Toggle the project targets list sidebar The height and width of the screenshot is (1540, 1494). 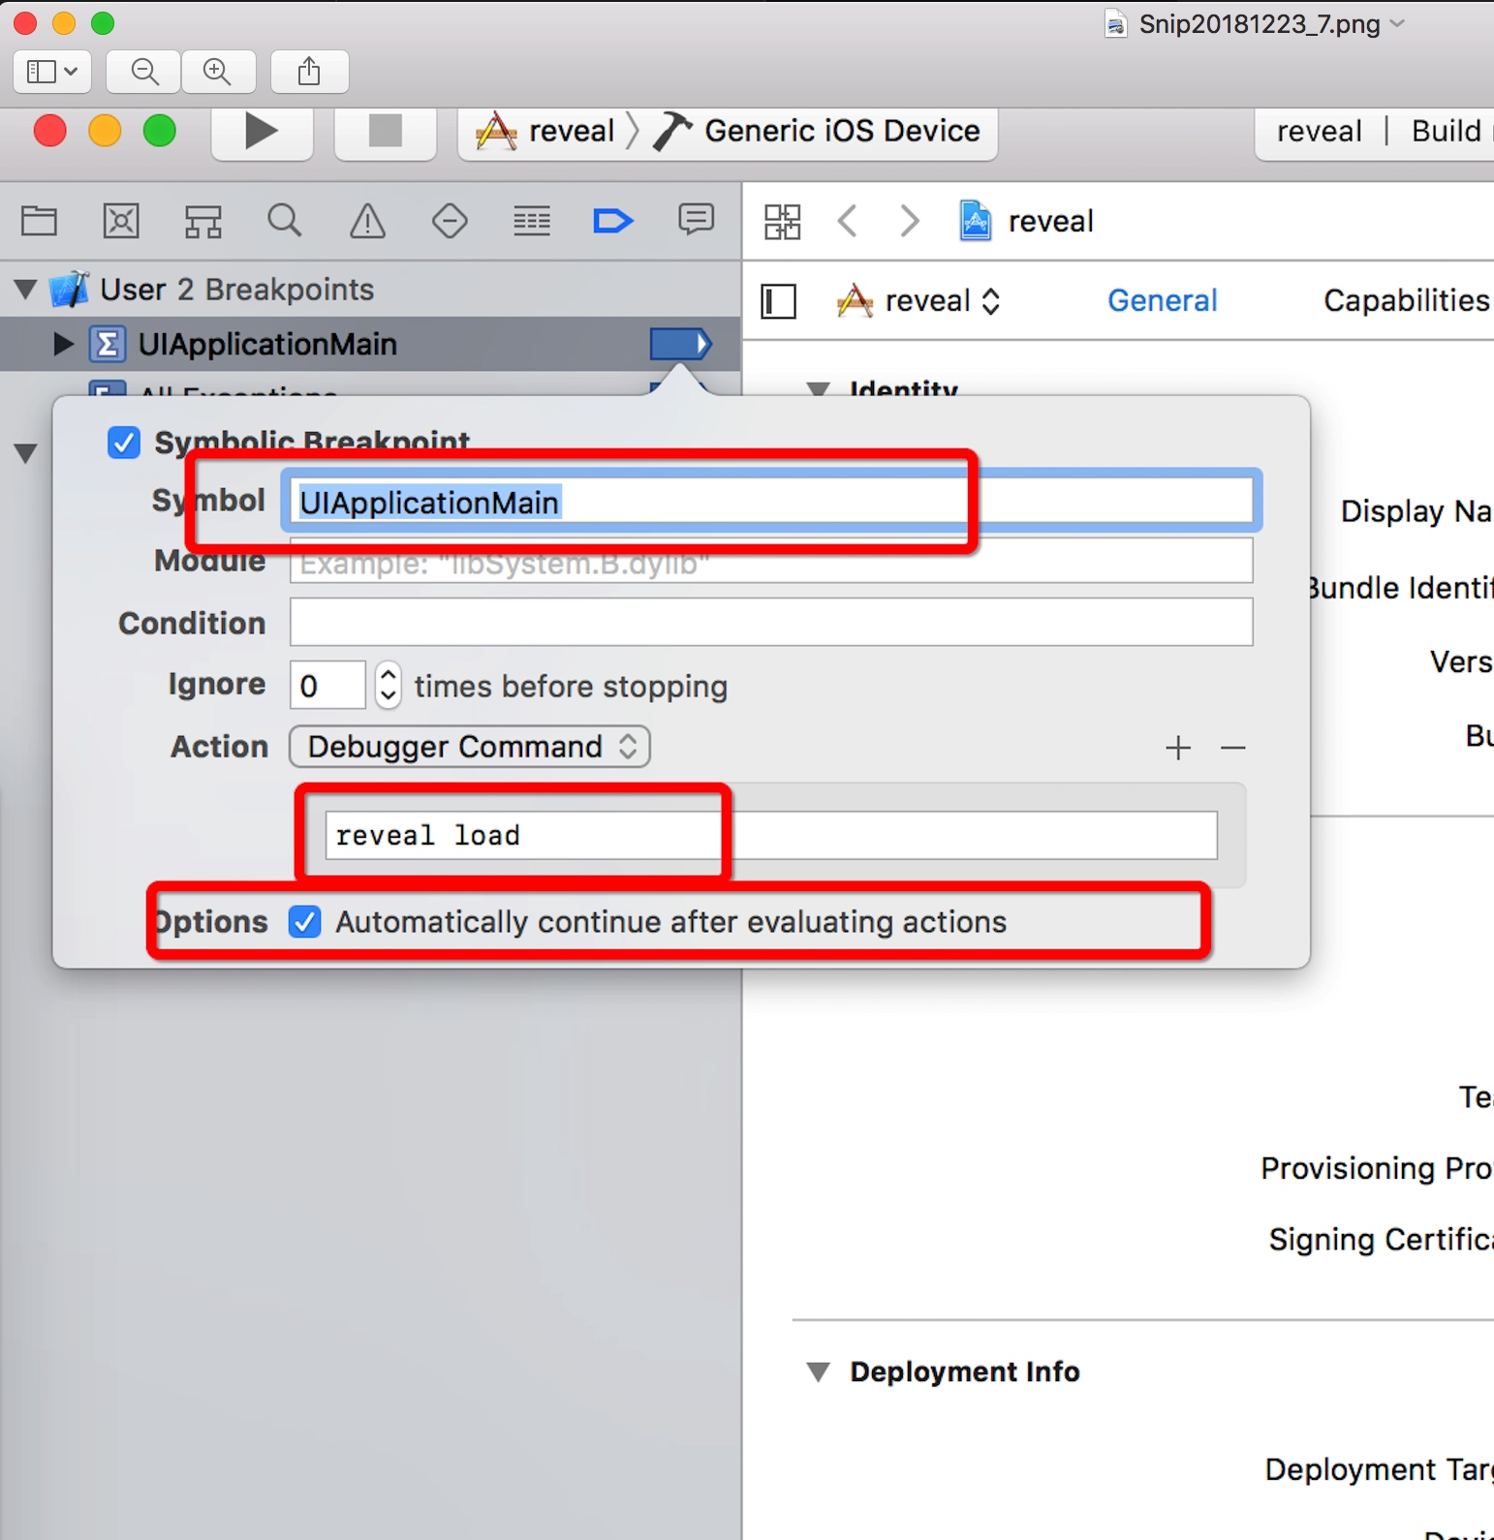779,301
